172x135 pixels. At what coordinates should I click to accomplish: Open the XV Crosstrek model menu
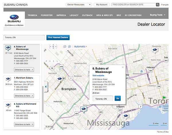[133, 15]
